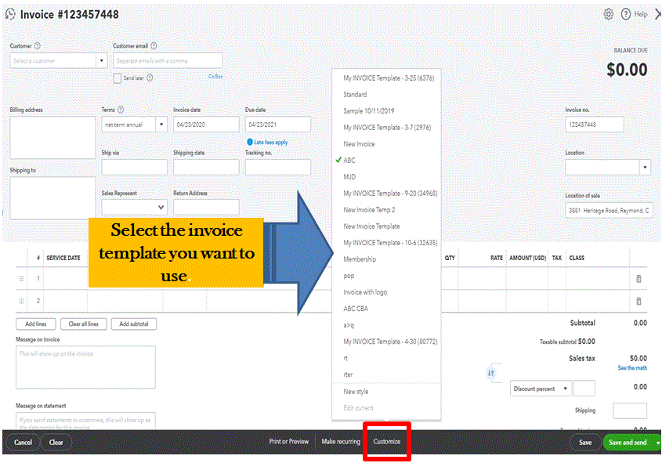Click the Customer help tooltip icon
The width and height of the screenshot is (662, 463).
pyautogui.click(x=37, y=45)
